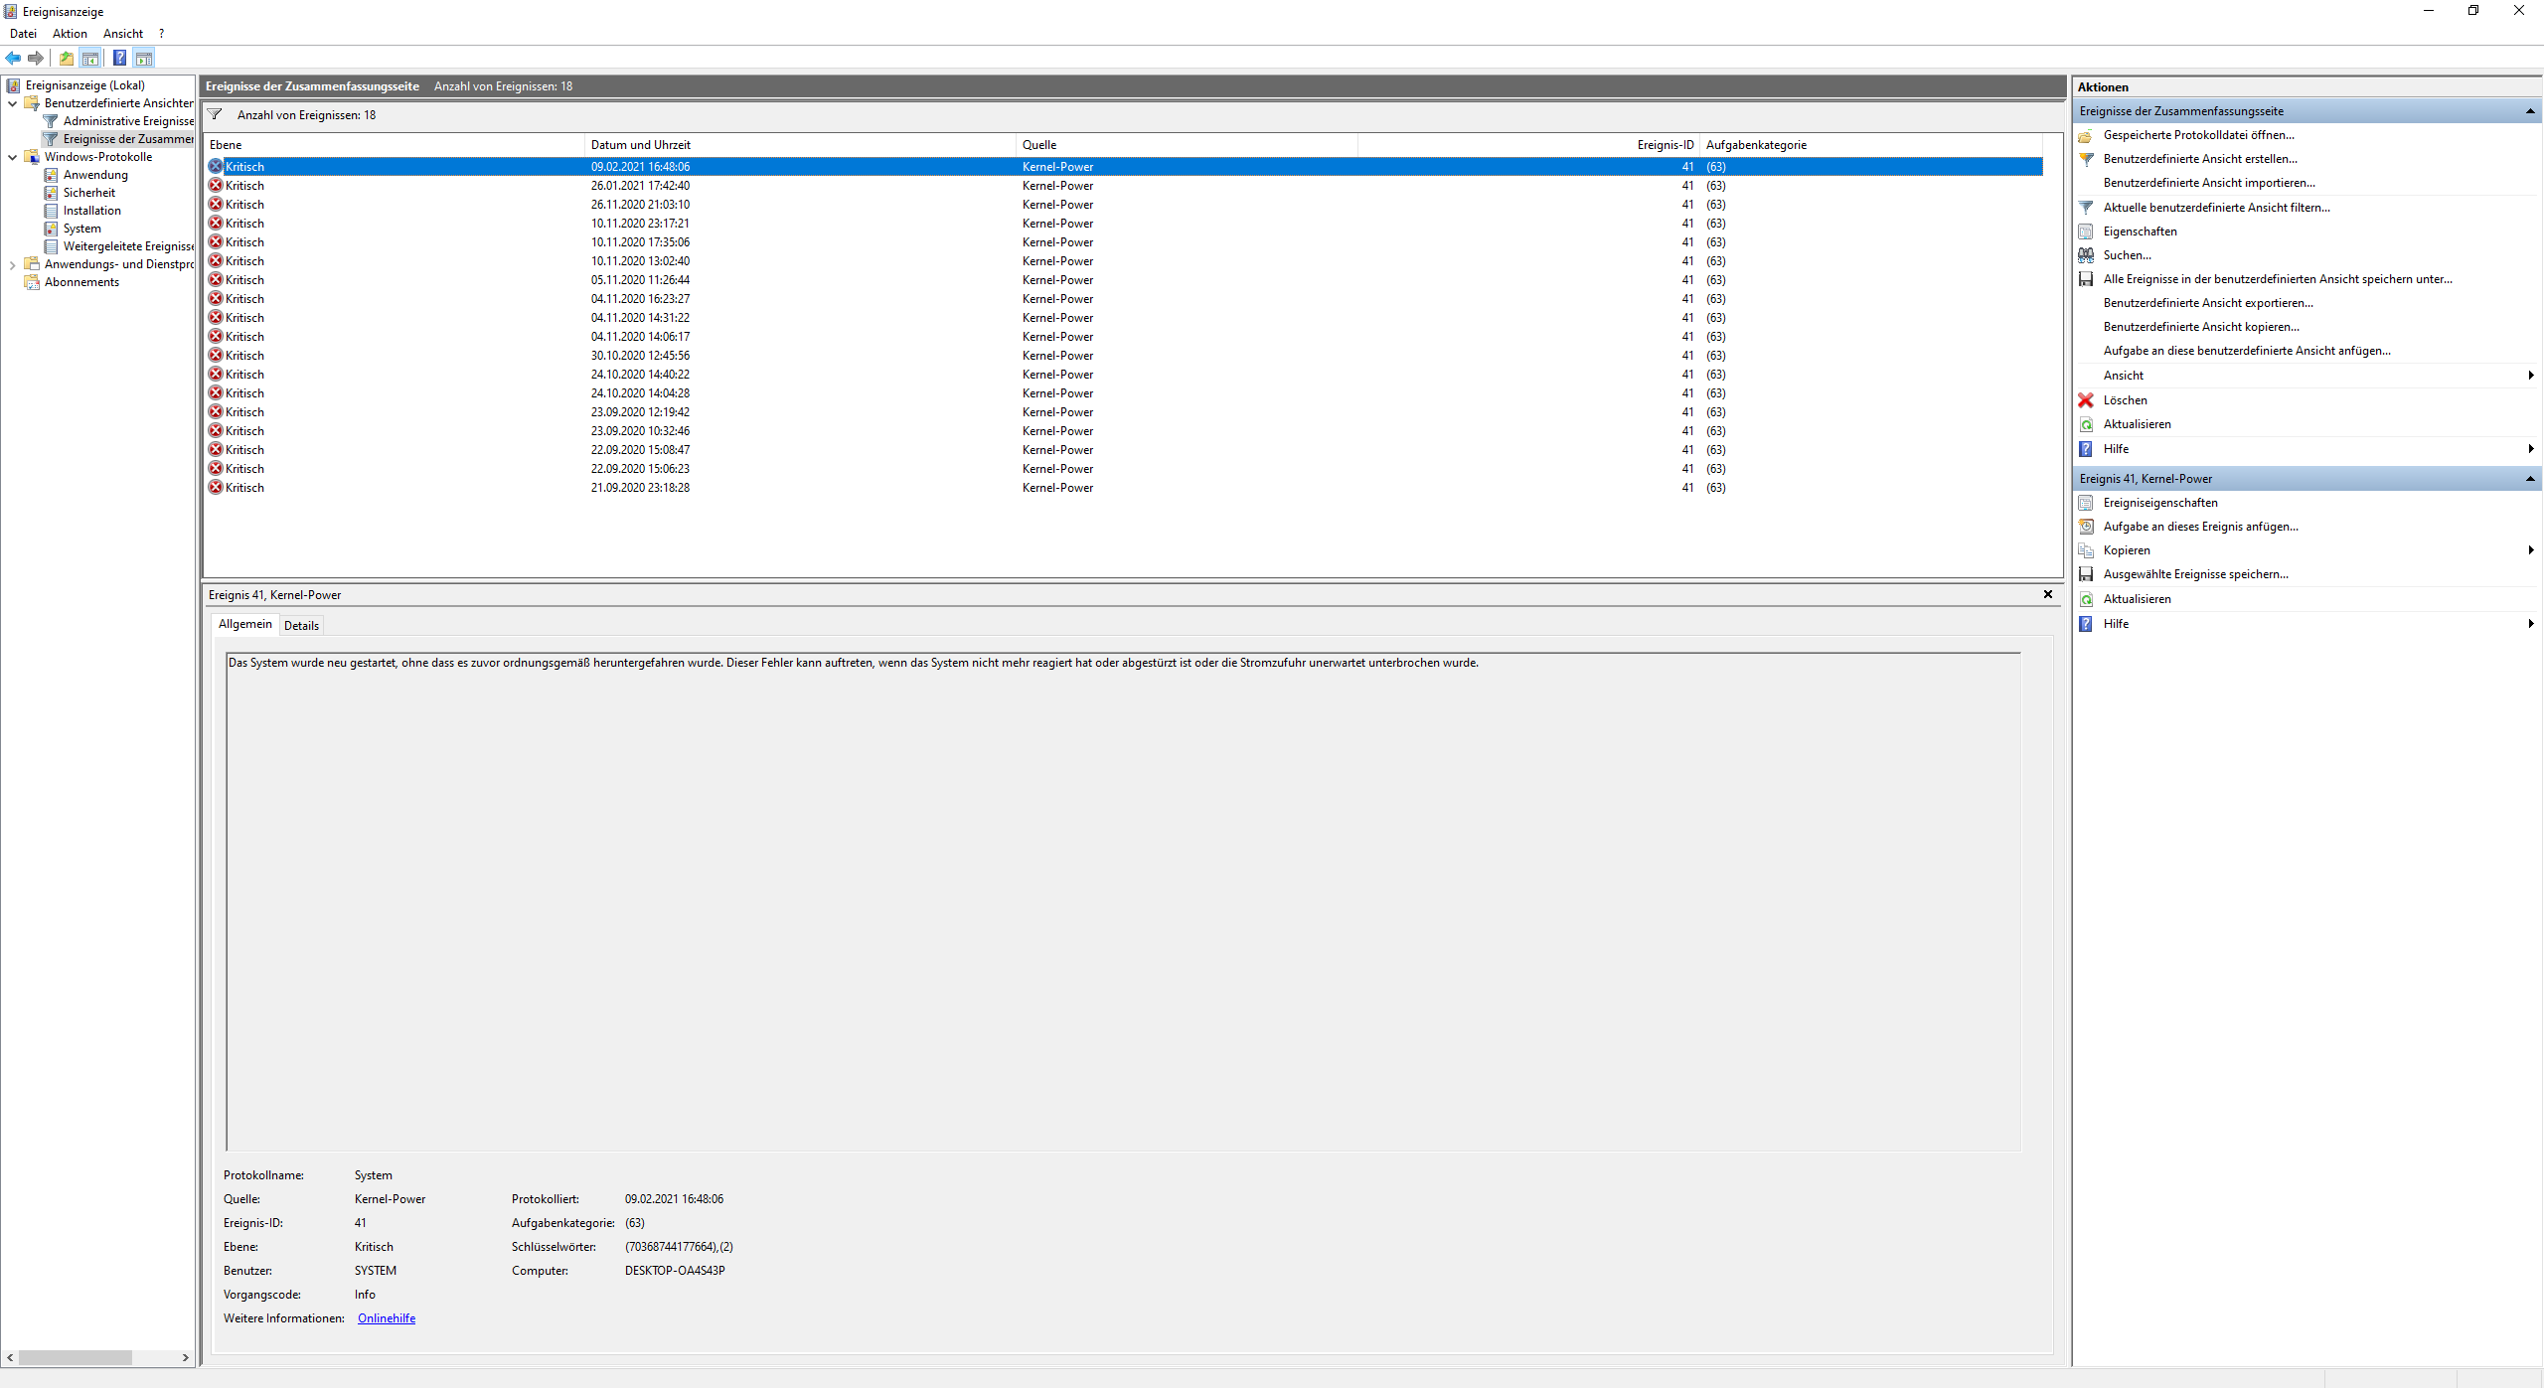
Task: Click Gespeicherte Protokolldatei öffnen folder icon
Action: coord(2086,135)
